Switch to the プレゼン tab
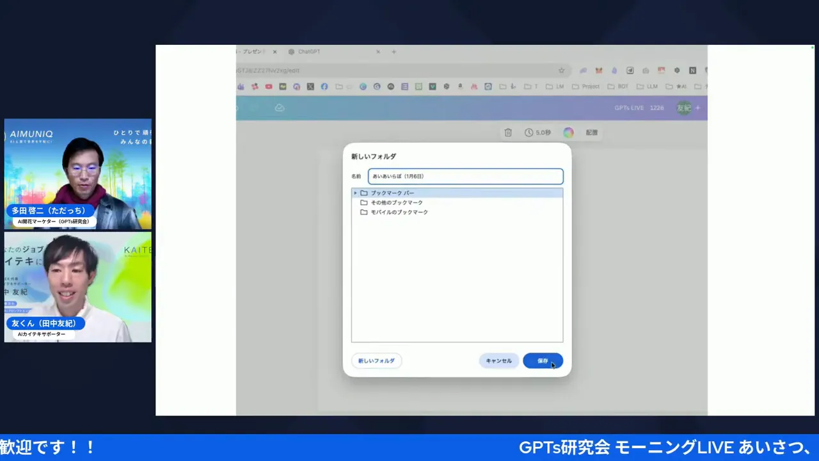819x461 pixels. point(251,51)
